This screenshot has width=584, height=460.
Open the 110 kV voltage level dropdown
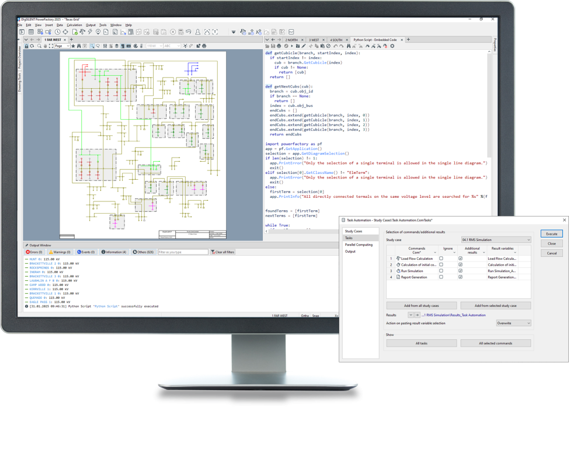(155, 46)
